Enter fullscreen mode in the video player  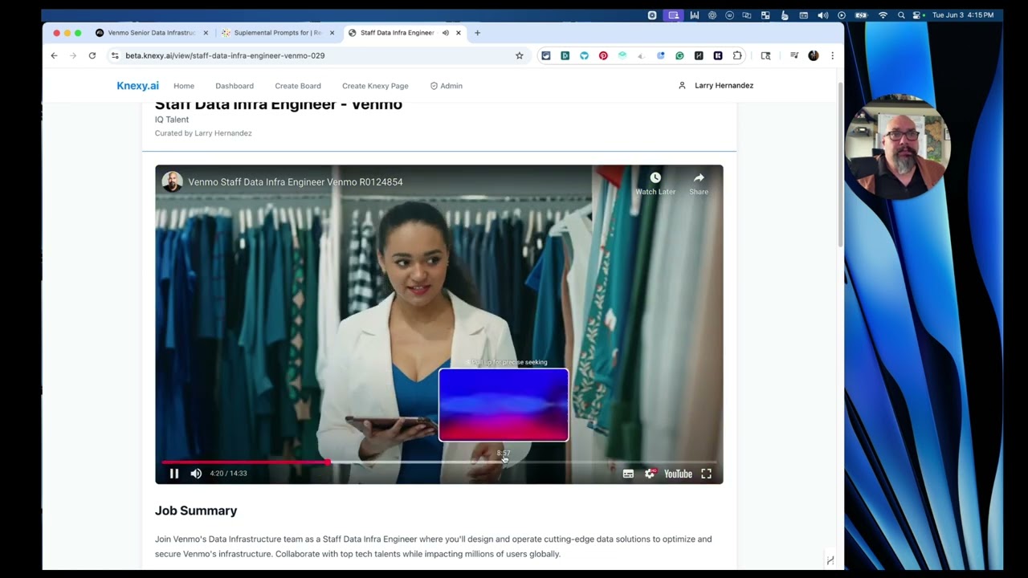706,474
